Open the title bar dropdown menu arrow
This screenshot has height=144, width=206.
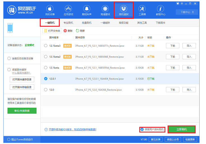coord(182,4)
